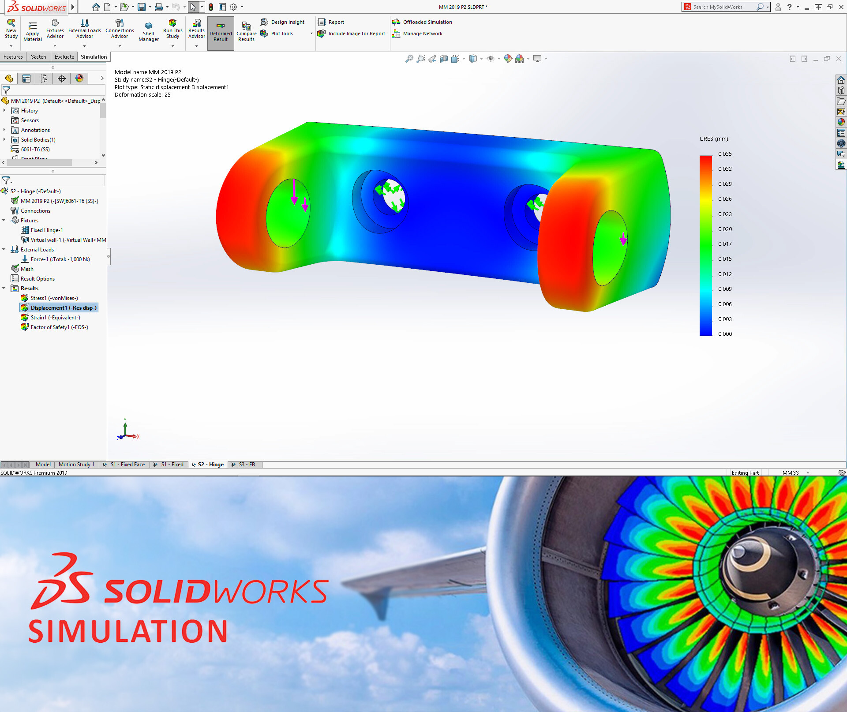Open the Evaluate CommandManager tab

(x=64, y=56)
